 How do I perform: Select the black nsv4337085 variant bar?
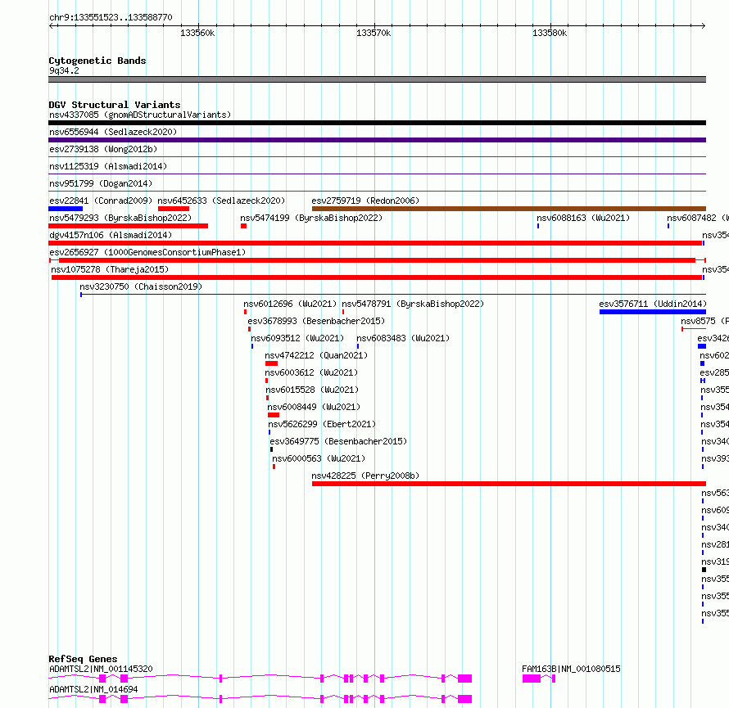(377, 123)
